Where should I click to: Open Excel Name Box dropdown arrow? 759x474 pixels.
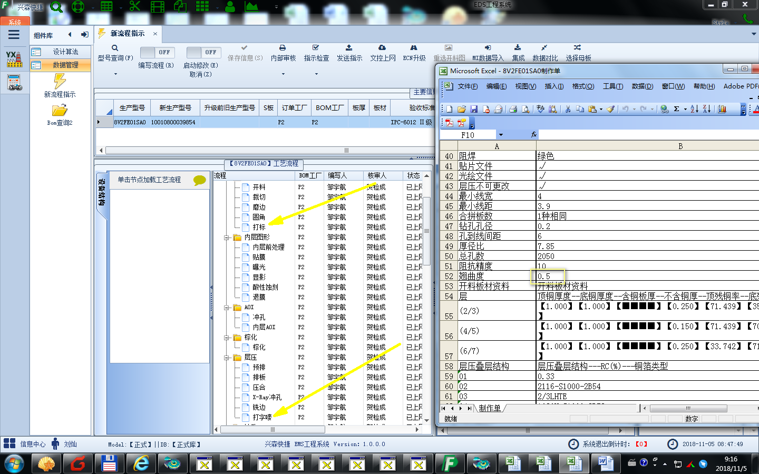point(501,135)
